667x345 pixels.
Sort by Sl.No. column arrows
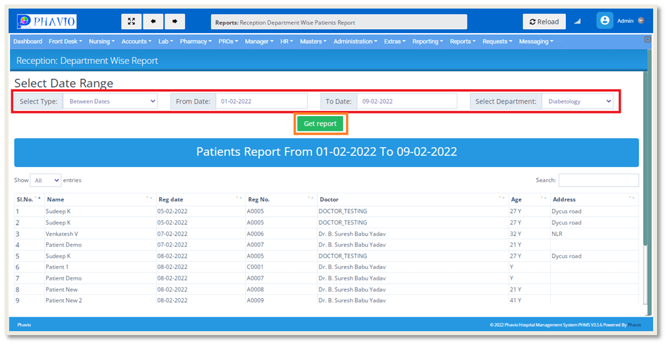click(x=38, y=198)
